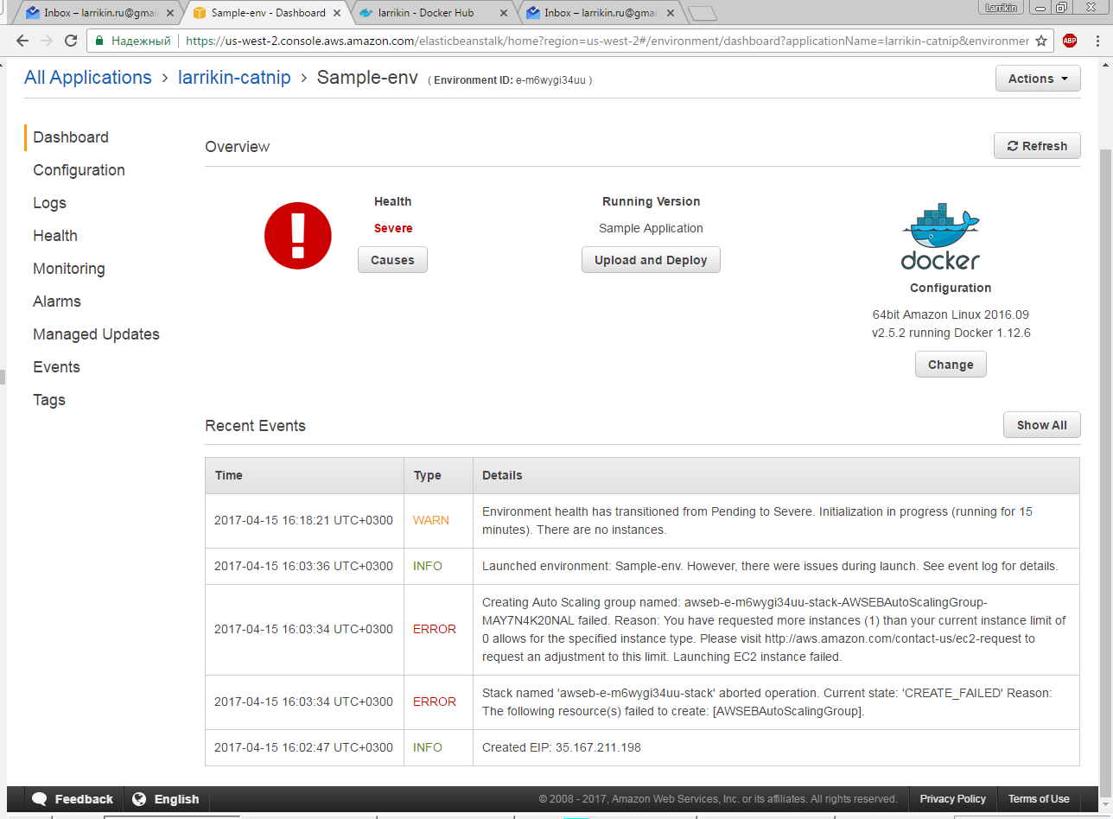Click the 'Environment health has transitioned' event detail
Viewport: 1113px width, 819px height.
pyautogui.click(x=757, y=520)
